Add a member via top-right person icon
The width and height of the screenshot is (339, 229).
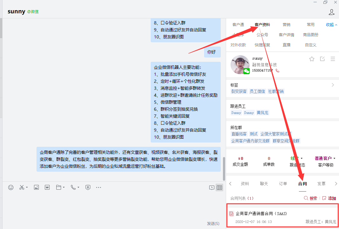331,12
